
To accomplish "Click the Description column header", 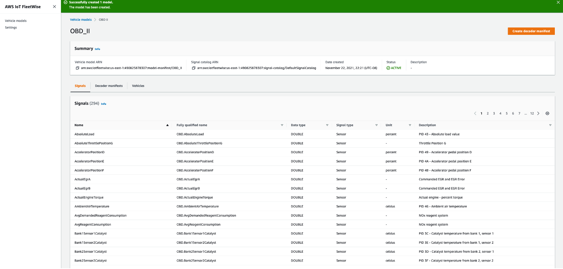I will 427,125.
